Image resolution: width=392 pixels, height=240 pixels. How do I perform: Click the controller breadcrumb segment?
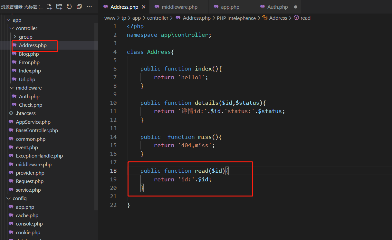coord(158,18)
